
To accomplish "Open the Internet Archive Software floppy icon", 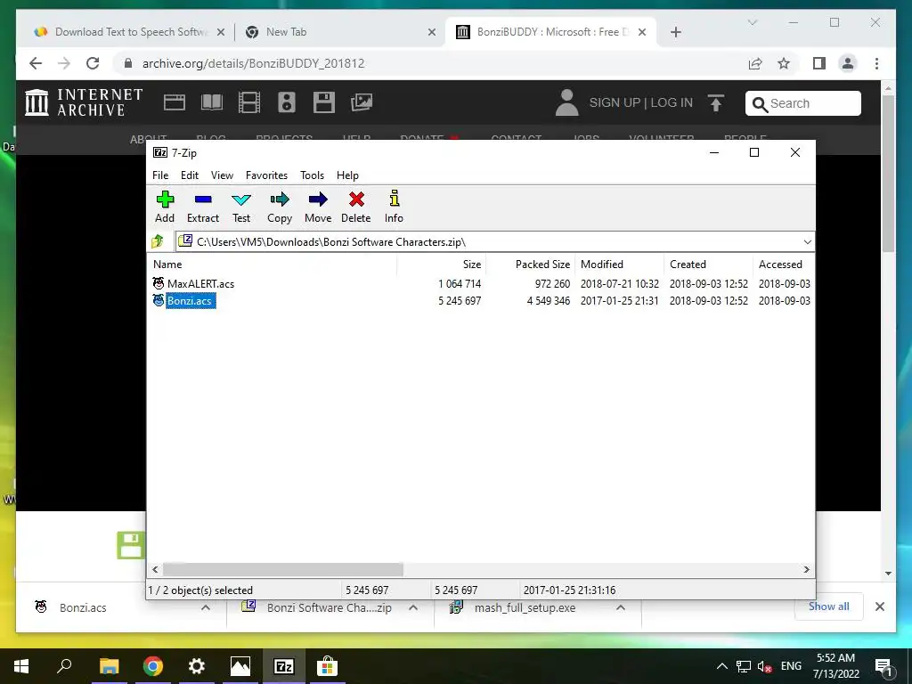I will (324, 102).
